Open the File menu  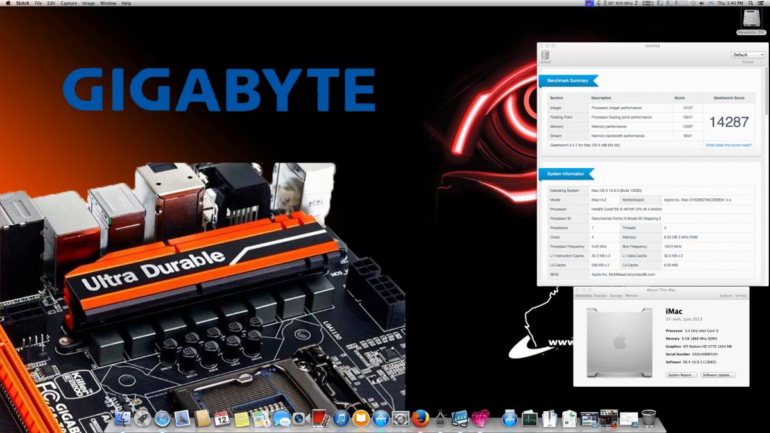38,3
